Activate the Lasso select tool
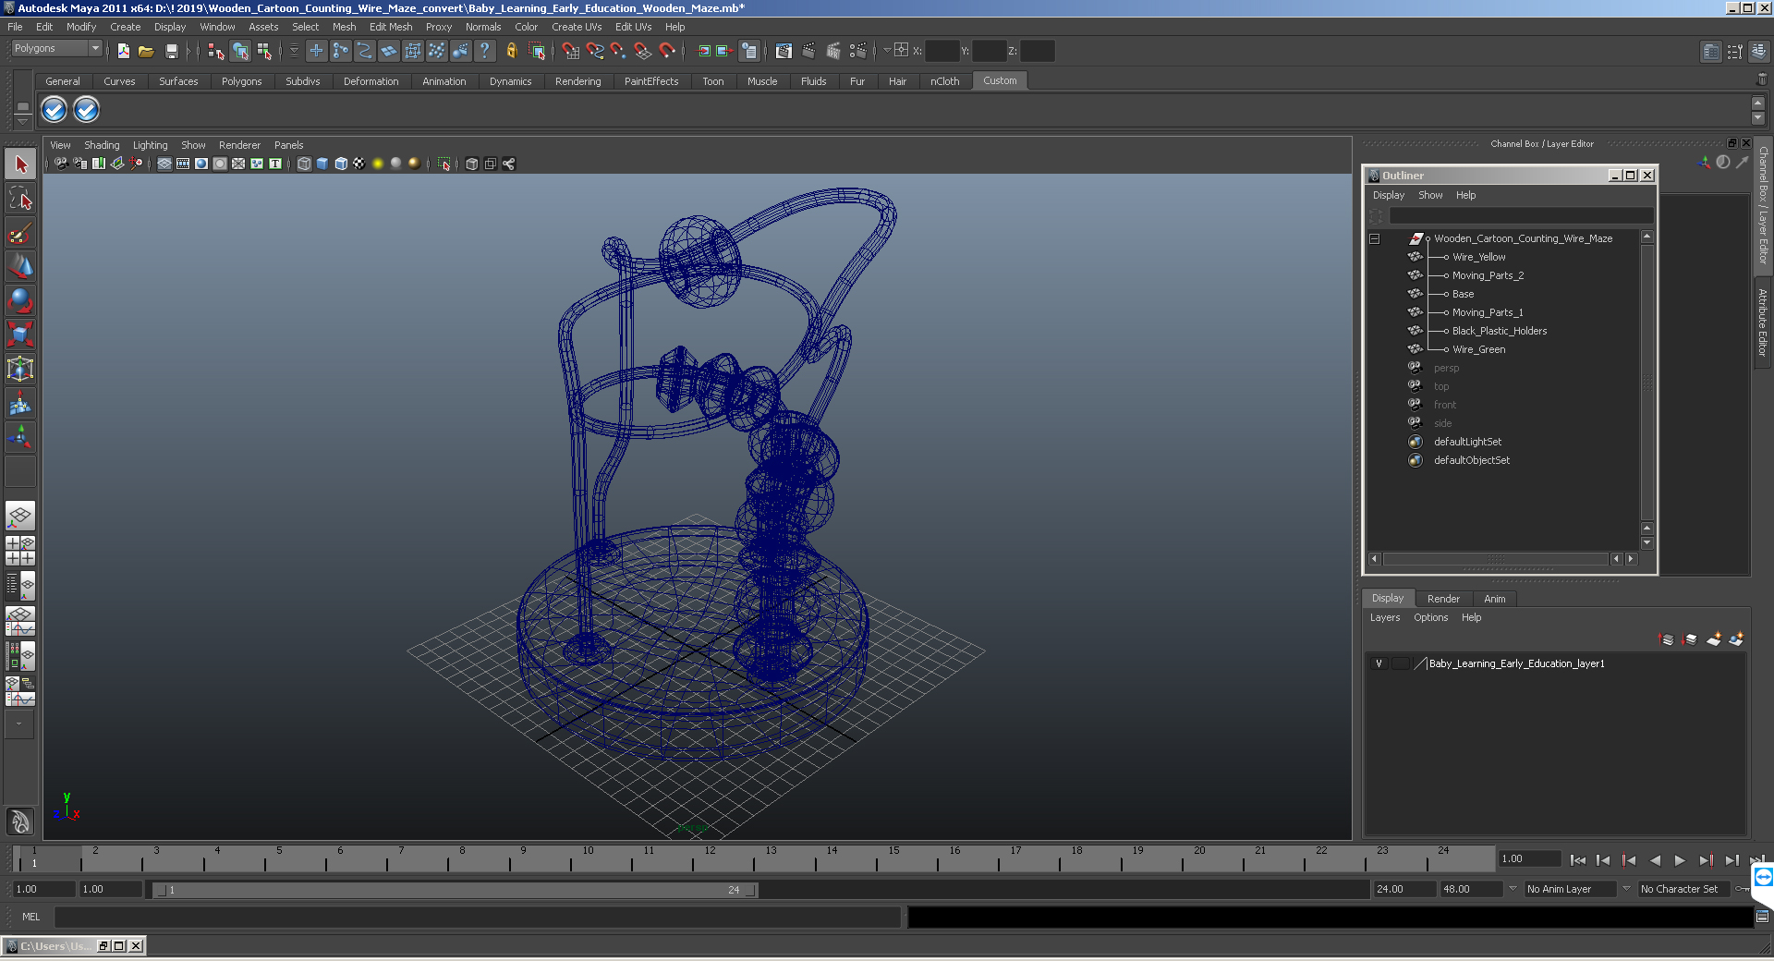Screen dimensions: 1774x961 tap(20, 198)
